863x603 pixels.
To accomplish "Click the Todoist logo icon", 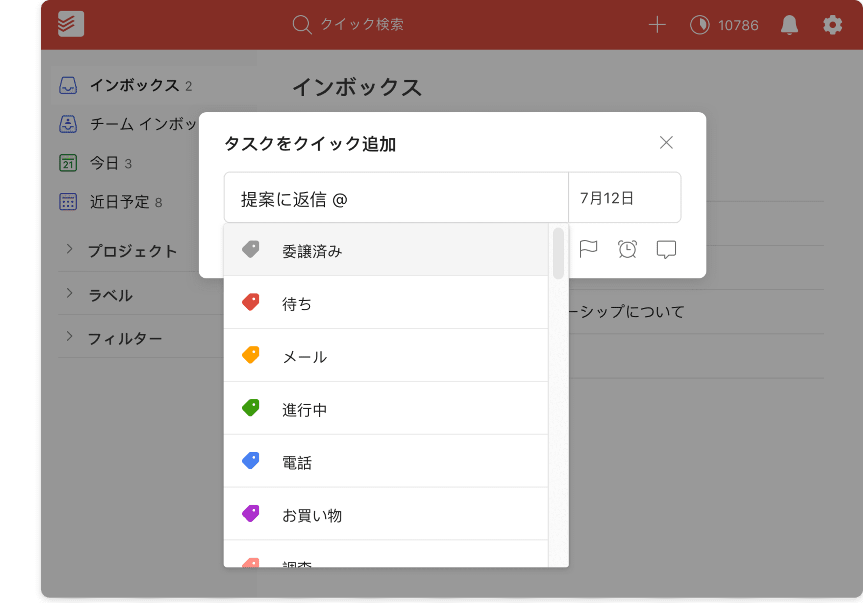I will [71, 24].
